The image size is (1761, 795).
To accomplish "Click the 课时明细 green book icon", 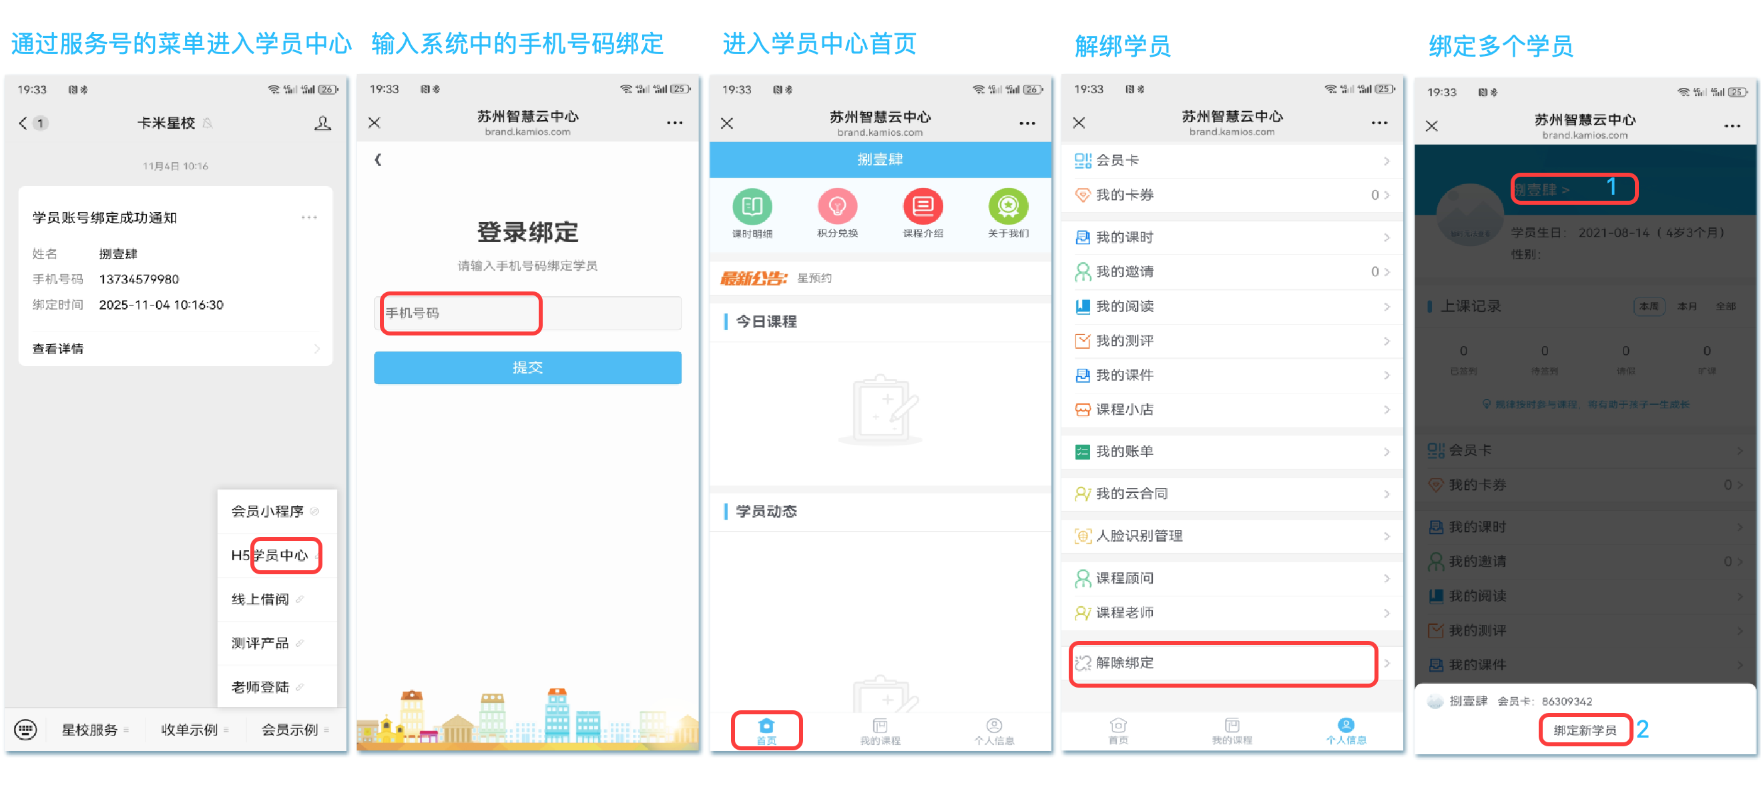I will 752,206.
